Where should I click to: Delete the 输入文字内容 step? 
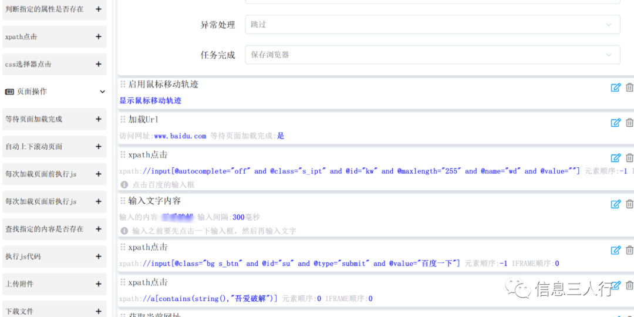click(x=629, y=204)
